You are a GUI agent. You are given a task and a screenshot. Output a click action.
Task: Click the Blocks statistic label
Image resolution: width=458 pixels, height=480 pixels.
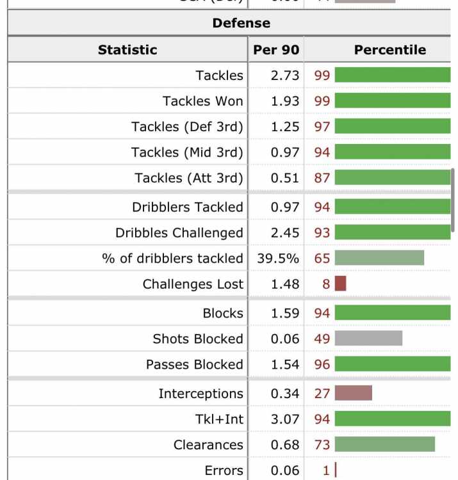[223, 313]
